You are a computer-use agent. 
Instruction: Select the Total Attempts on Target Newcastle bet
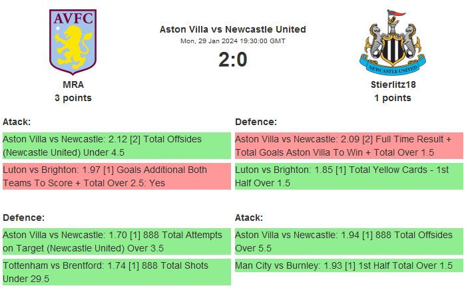click(116, 241)
